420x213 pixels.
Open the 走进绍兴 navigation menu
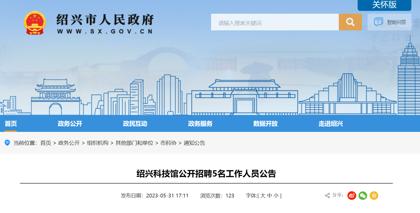(331, 124)
